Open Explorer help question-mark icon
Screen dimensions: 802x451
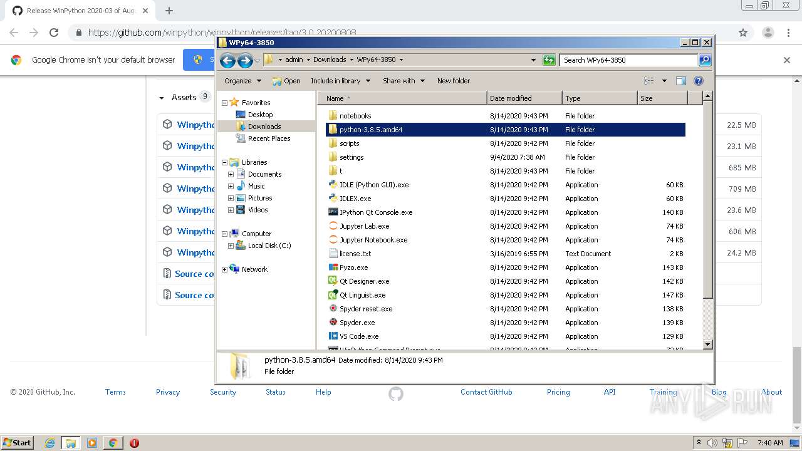(x=699, y=81)
